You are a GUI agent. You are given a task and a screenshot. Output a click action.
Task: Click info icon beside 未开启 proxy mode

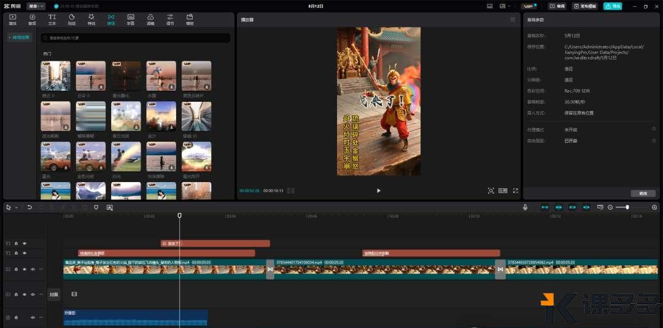tap(654, 129)
